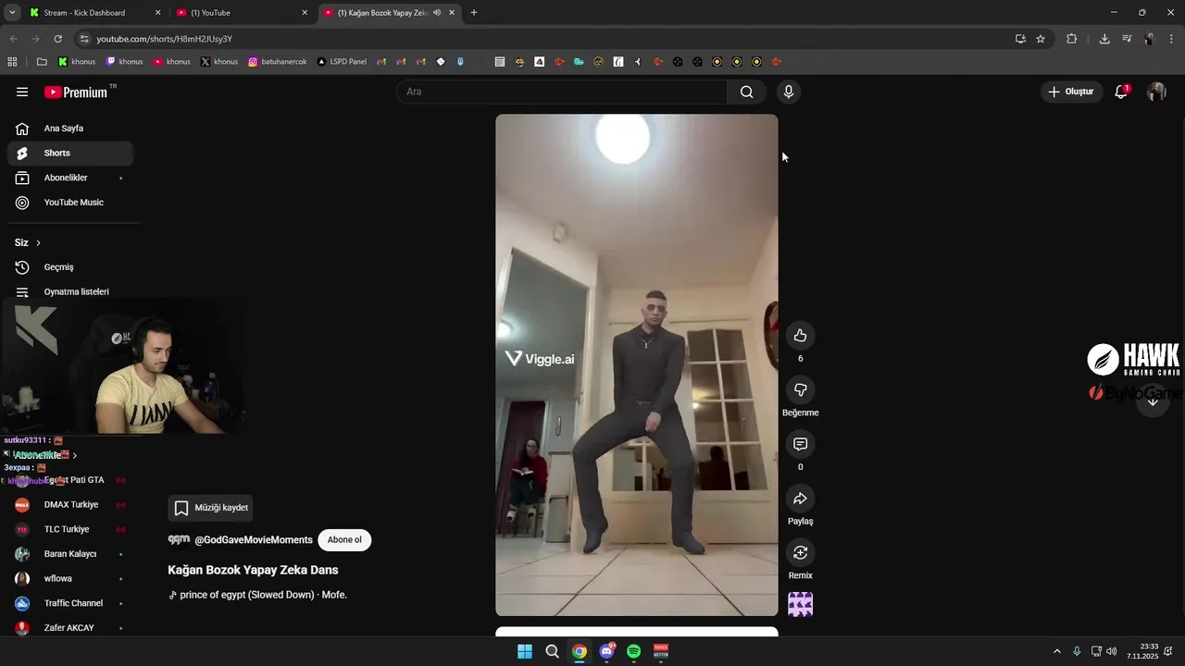Open YouTube Music from sidebar
The height and width of the screenshot is (666, 1185).
pos(70,203)
